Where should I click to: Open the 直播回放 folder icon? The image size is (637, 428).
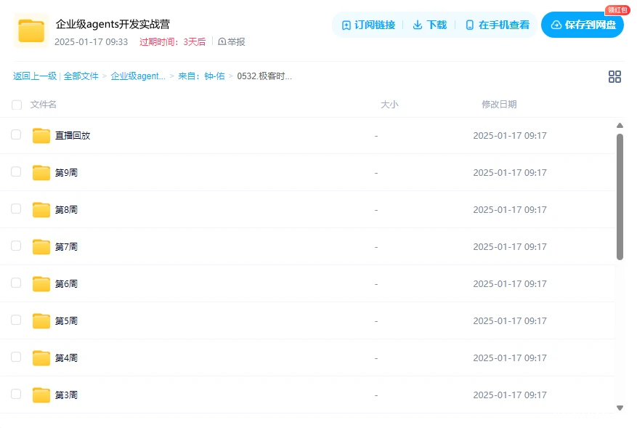coord(41,136)
